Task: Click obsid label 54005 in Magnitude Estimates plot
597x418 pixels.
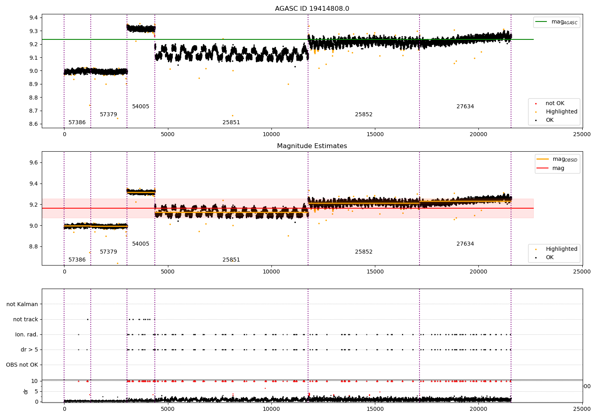Action: pyautogui.click(x=140, y=244)
